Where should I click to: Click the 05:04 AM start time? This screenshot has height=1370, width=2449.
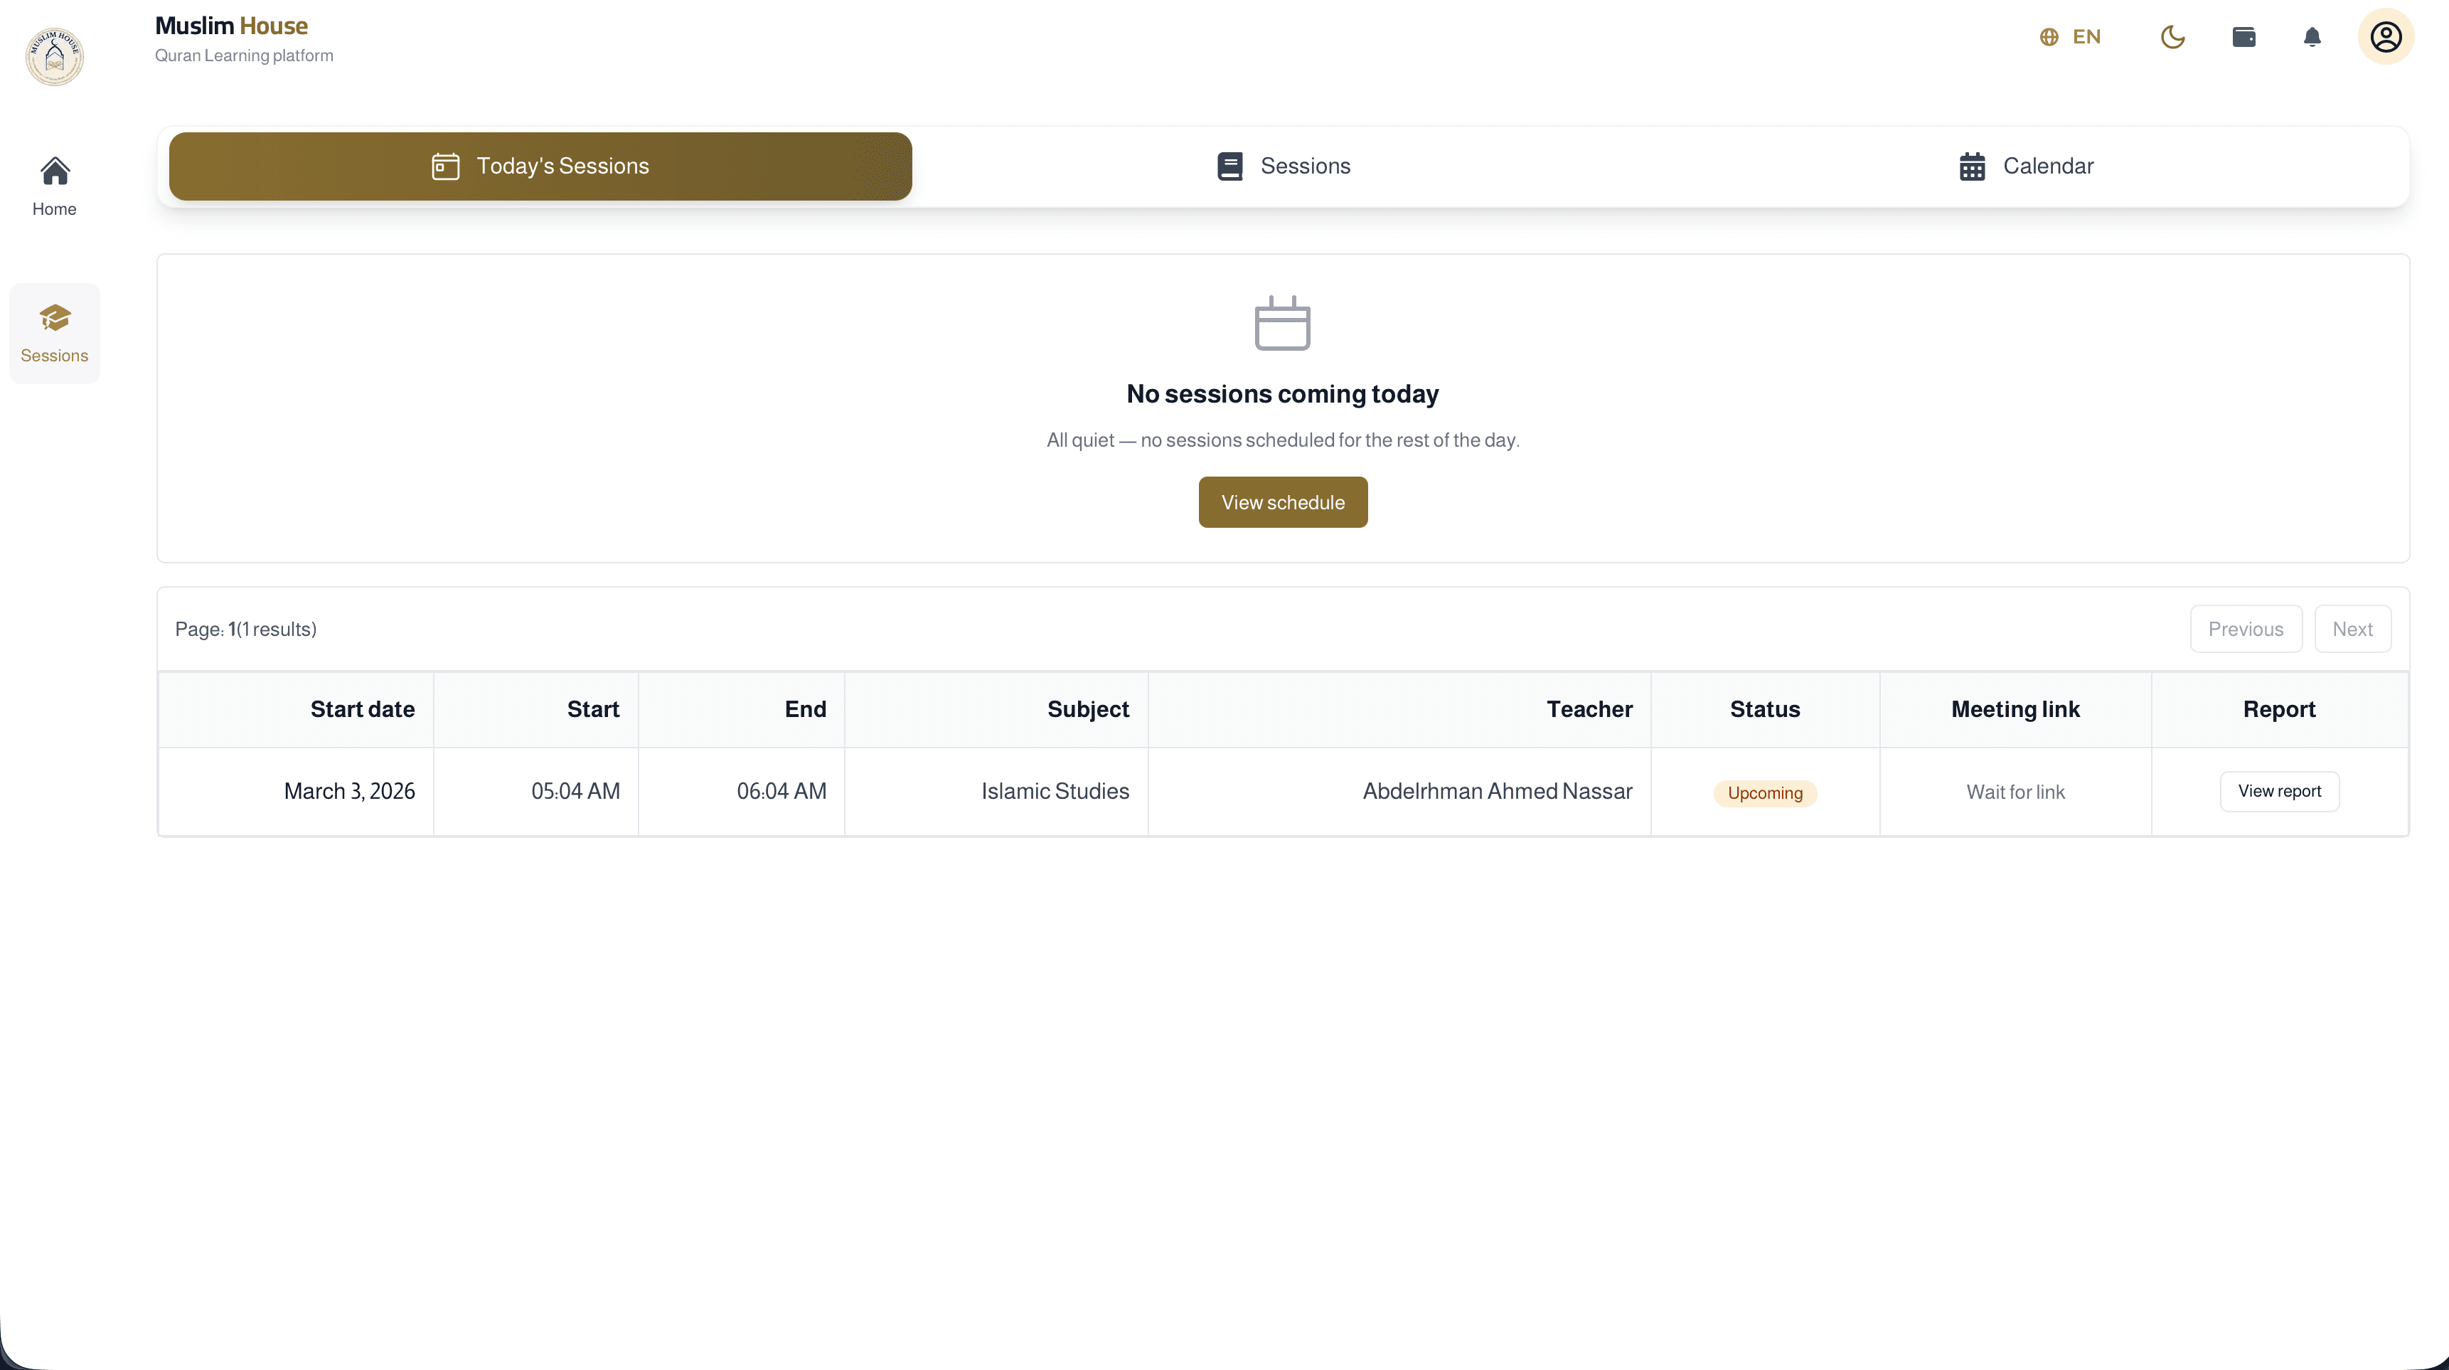575,791
